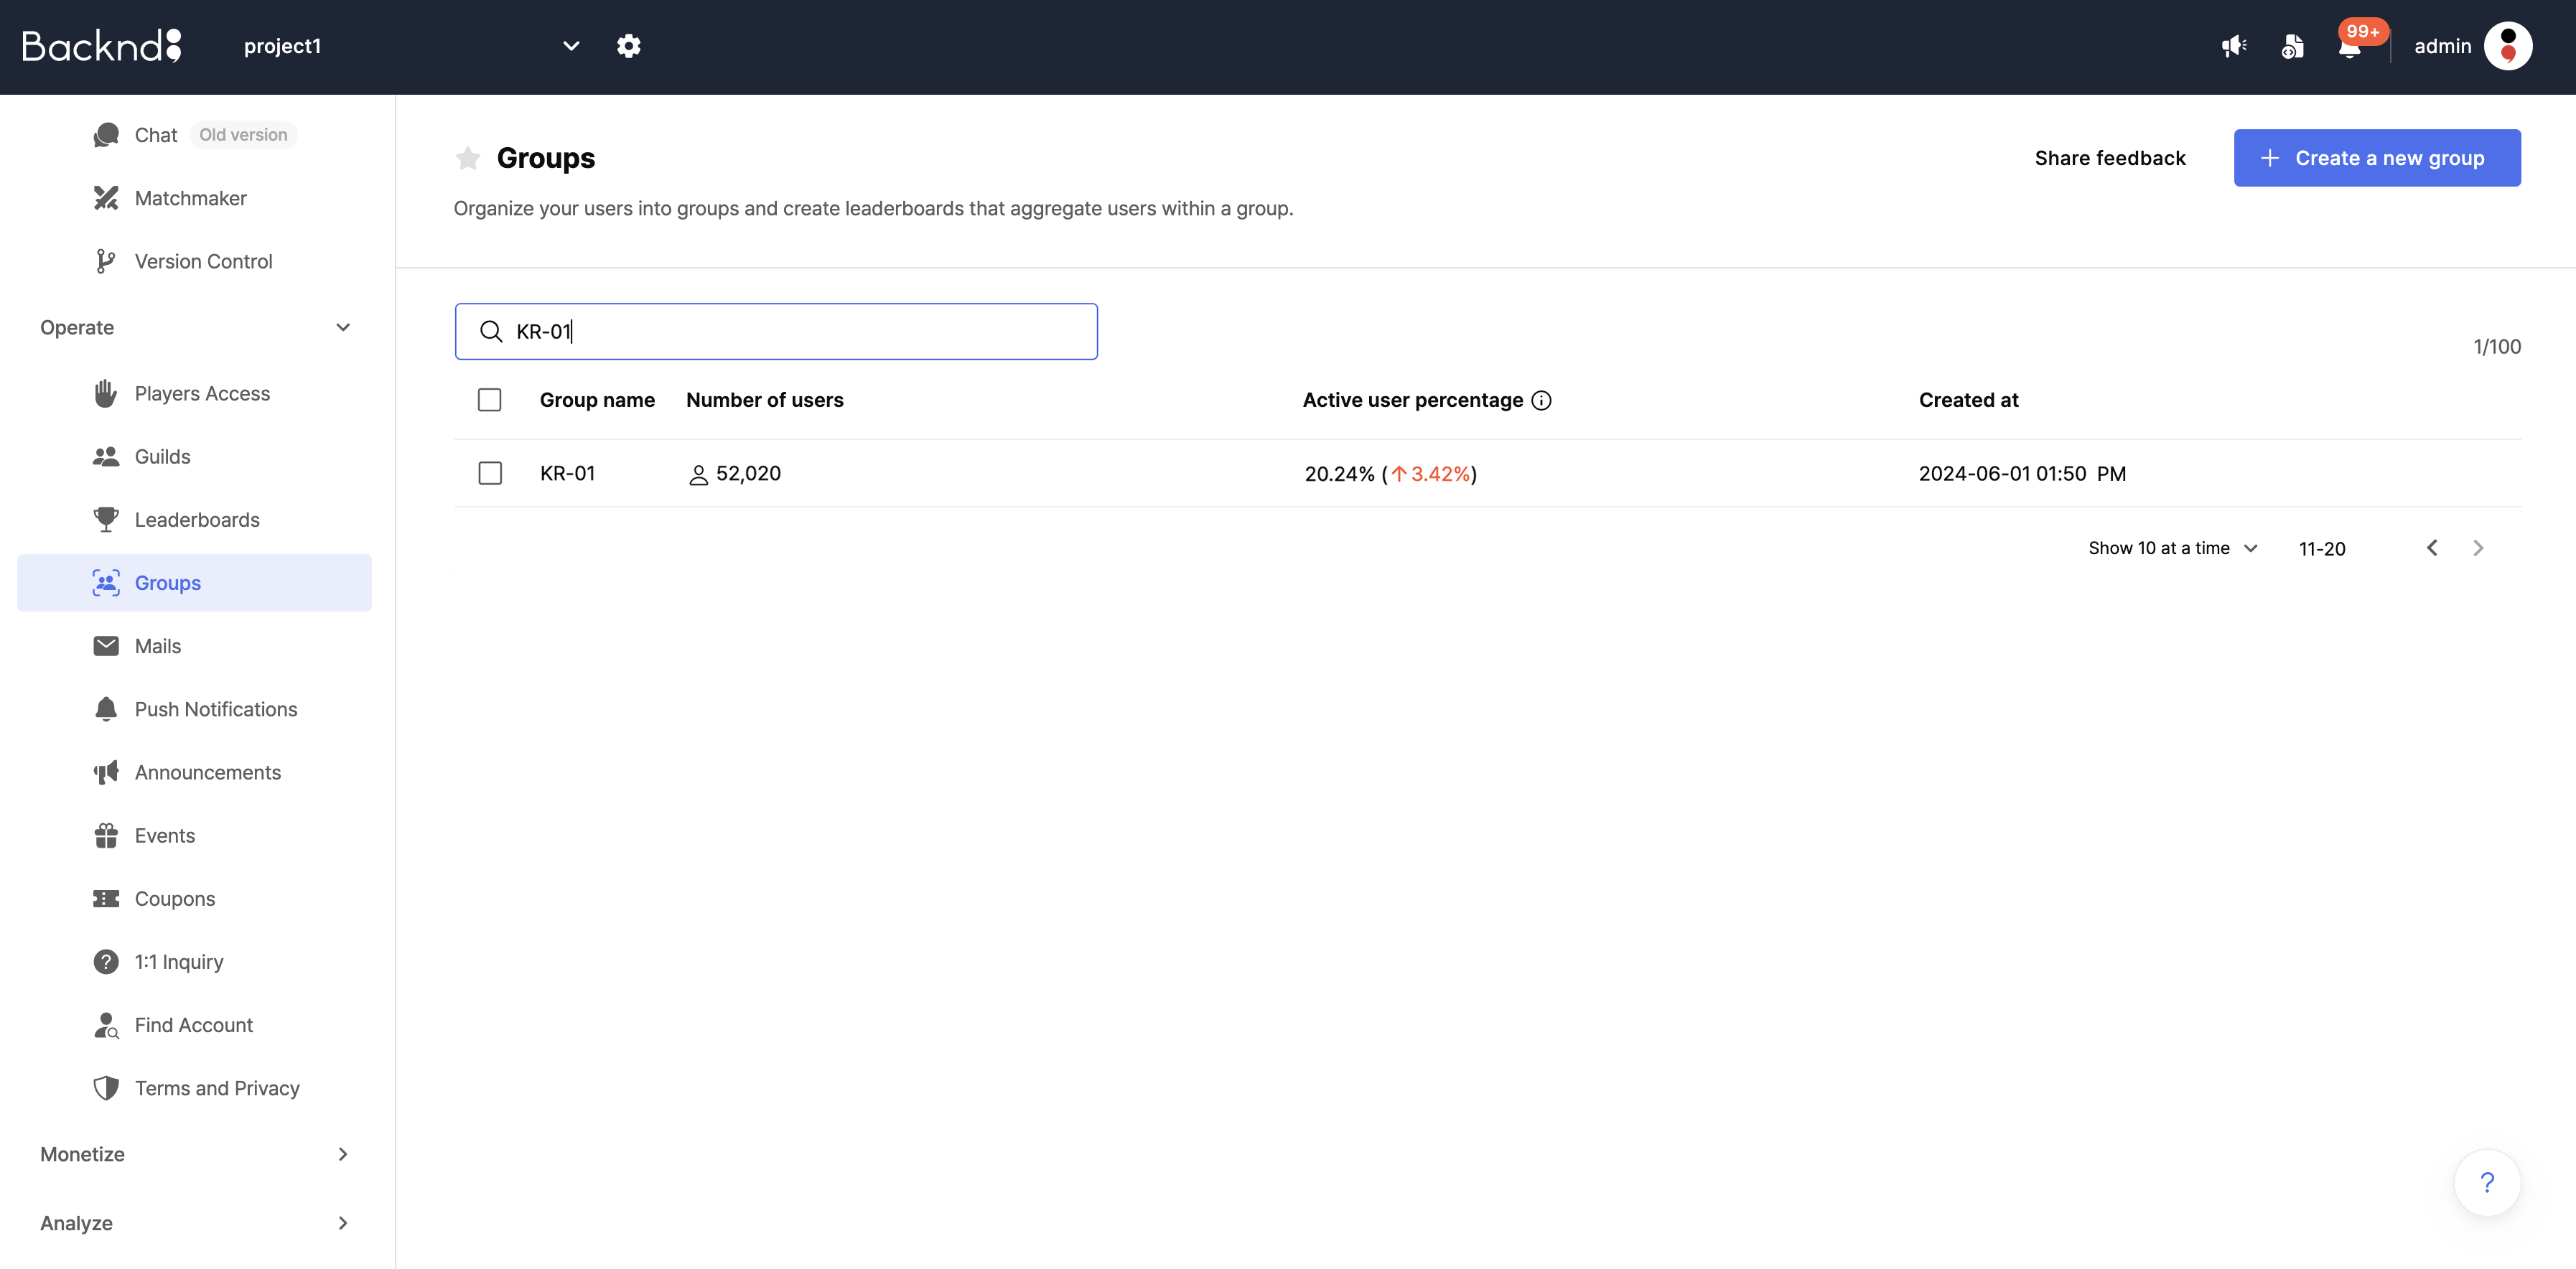
Task: Click the Mails sidebar icon
Action: [107, 645]
